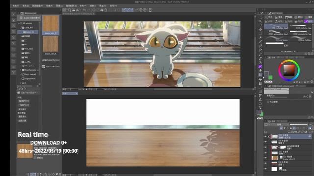
Task: Click the New raster layer icon
Action: click(x=289, y=132)
